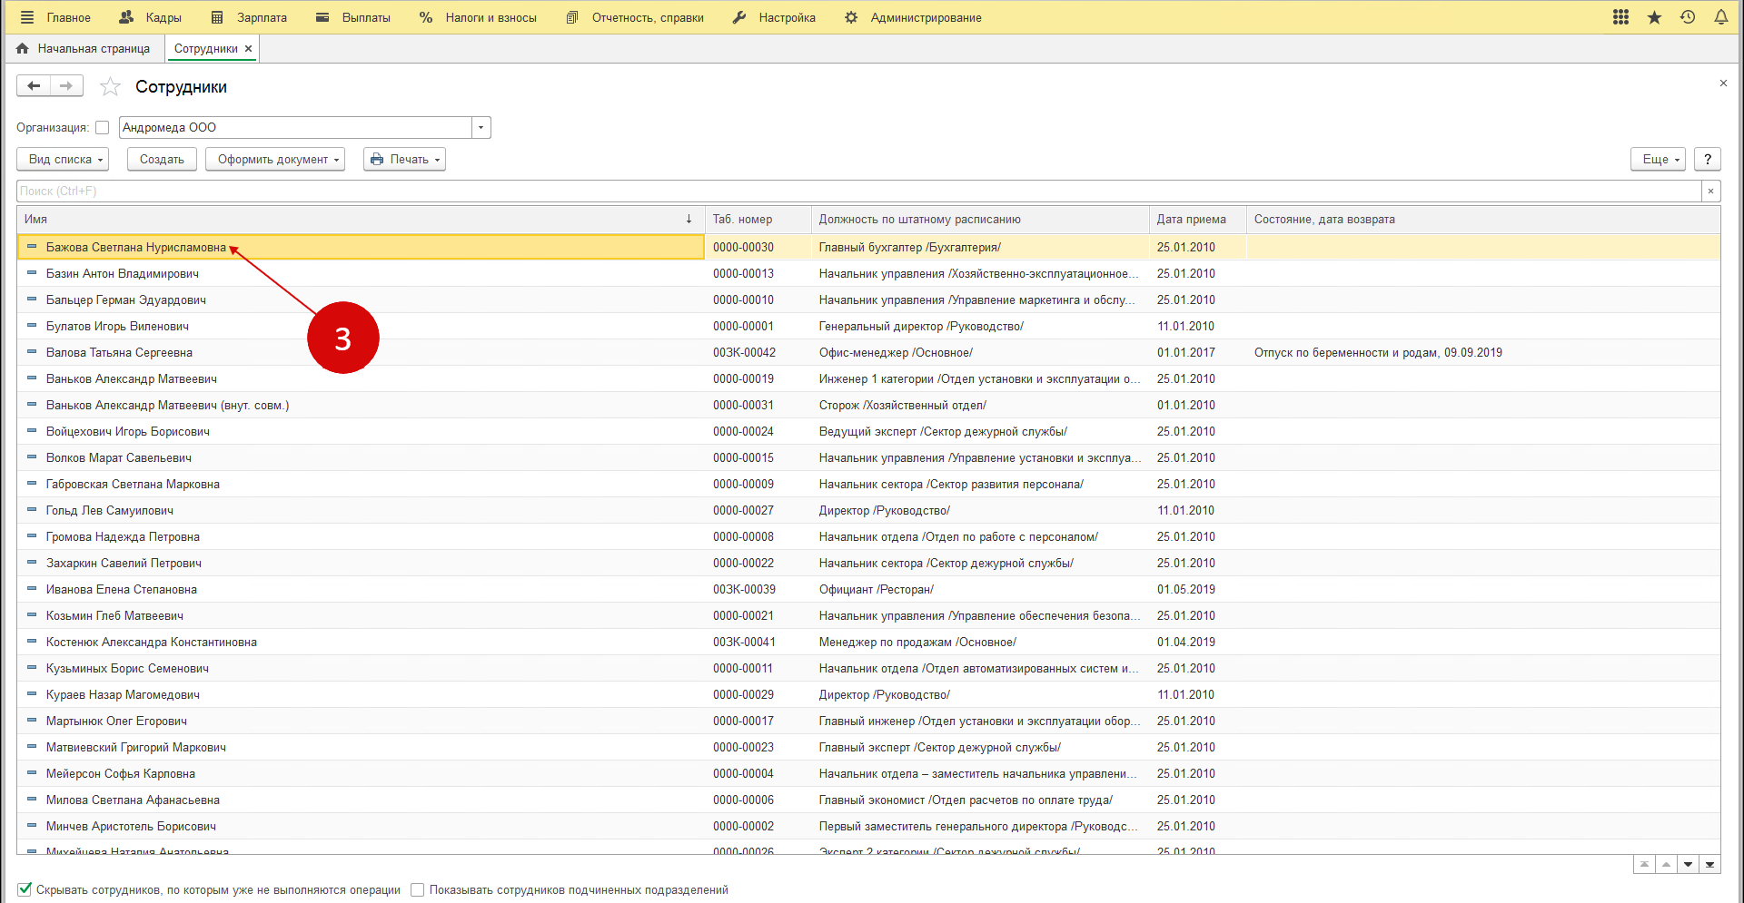The height and width of the screenshot is (903, 1744).
Task: Clear the search field X button
Action: [1710, 191]
